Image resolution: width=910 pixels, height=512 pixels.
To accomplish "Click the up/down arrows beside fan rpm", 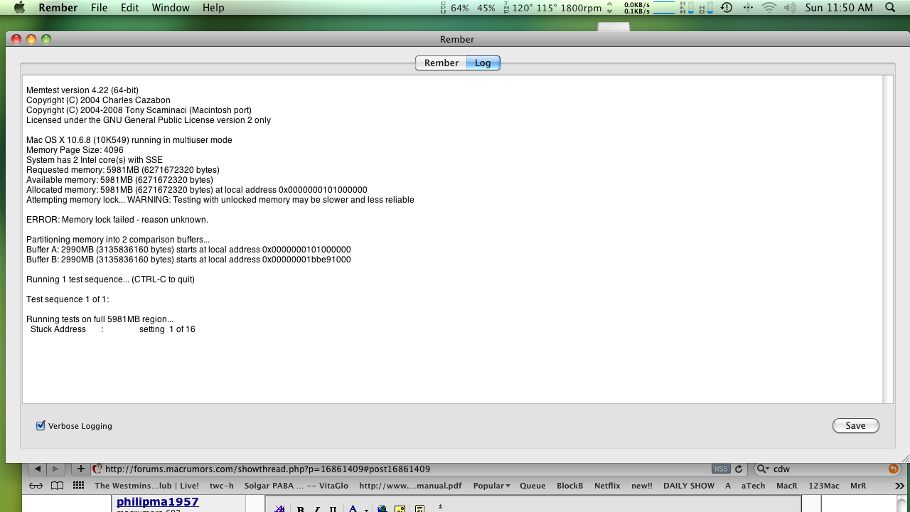I will coord(609,8).
